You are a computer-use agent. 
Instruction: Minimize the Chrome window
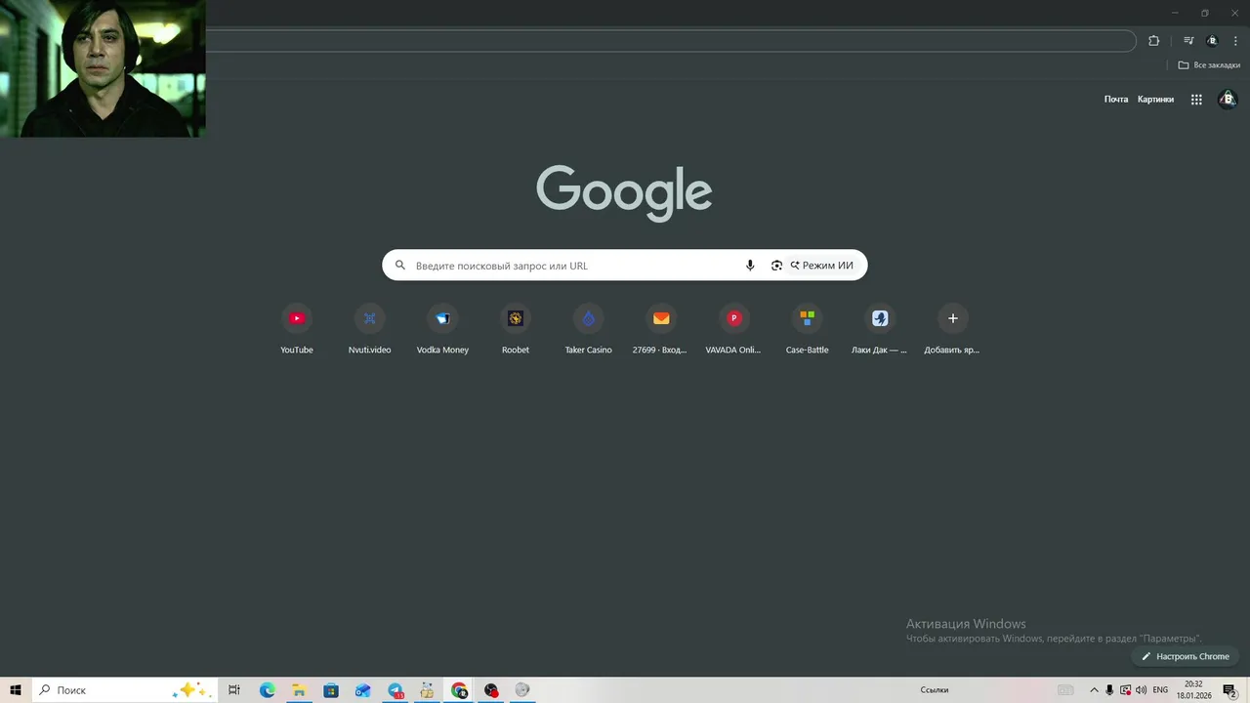point(1176,13)
